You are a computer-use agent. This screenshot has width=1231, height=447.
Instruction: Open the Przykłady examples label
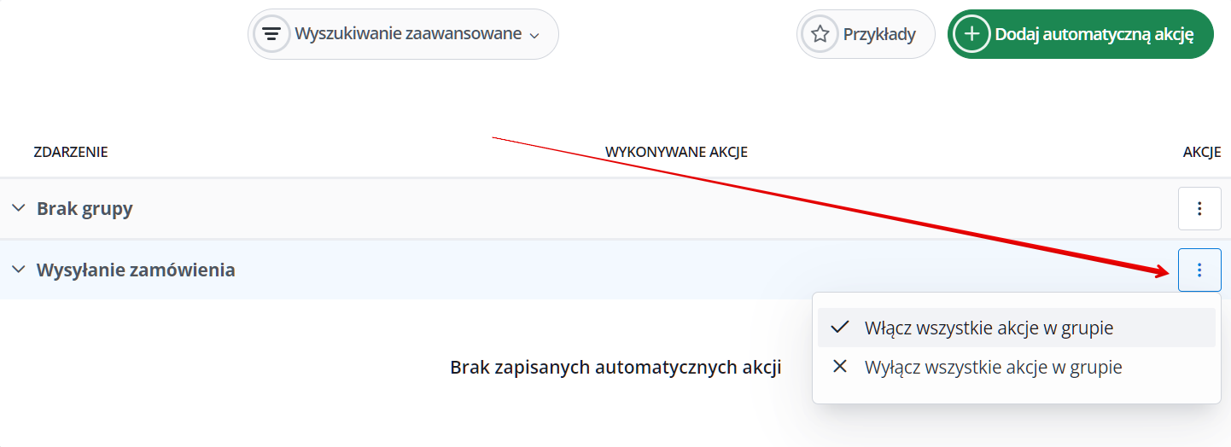(x=879, y=34)
